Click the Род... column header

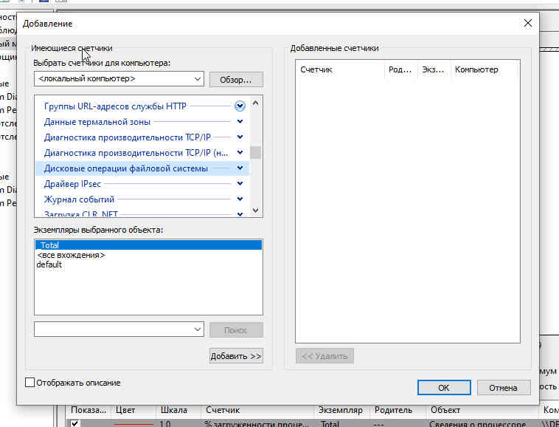click(x=400, y=69)
